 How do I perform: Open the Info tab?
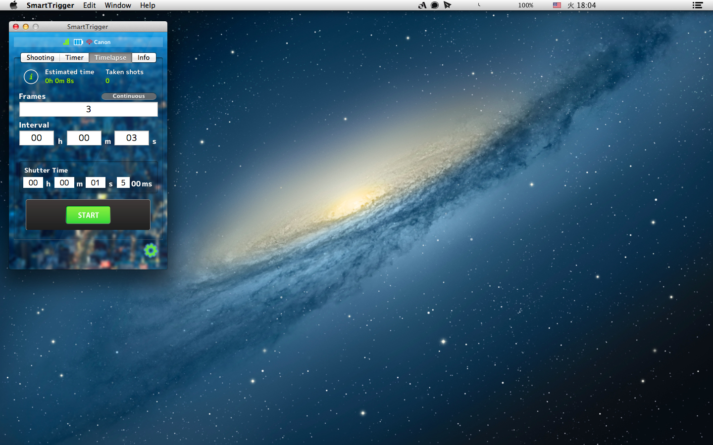pos(144,57)
